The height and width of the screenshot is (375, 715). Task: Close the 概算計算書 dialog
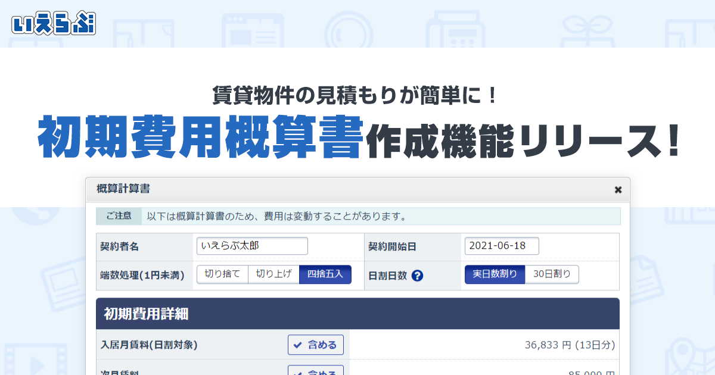(618, 189)
